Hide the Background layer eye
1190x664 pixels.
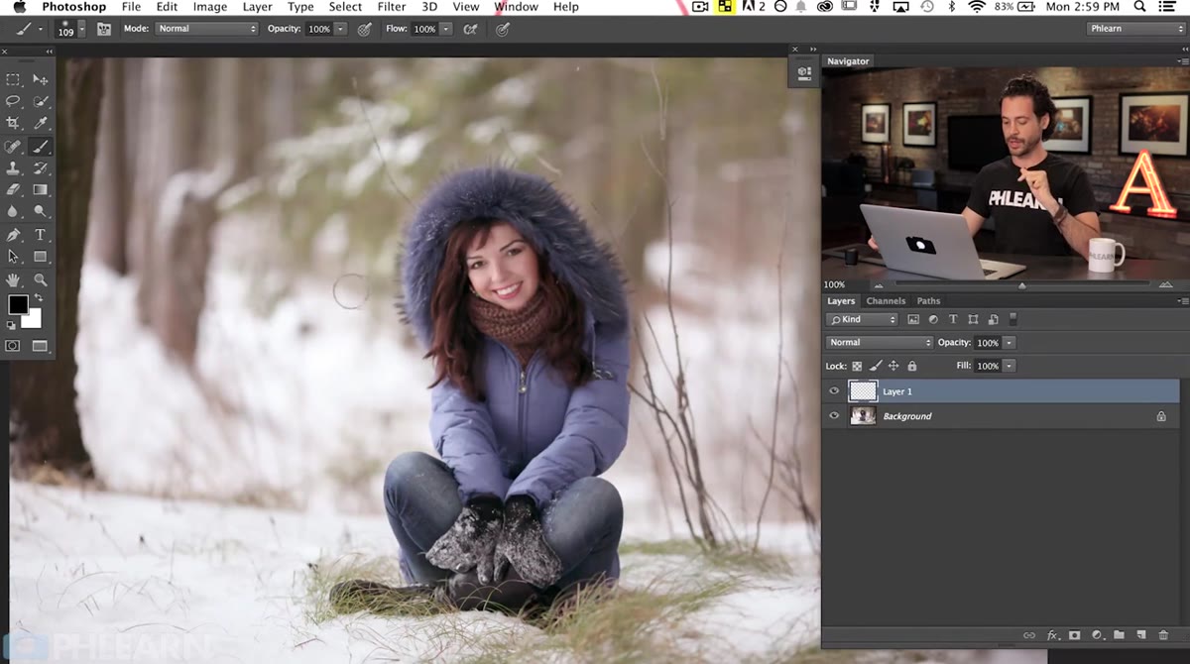pyautogui.click(x=834, y=416)
